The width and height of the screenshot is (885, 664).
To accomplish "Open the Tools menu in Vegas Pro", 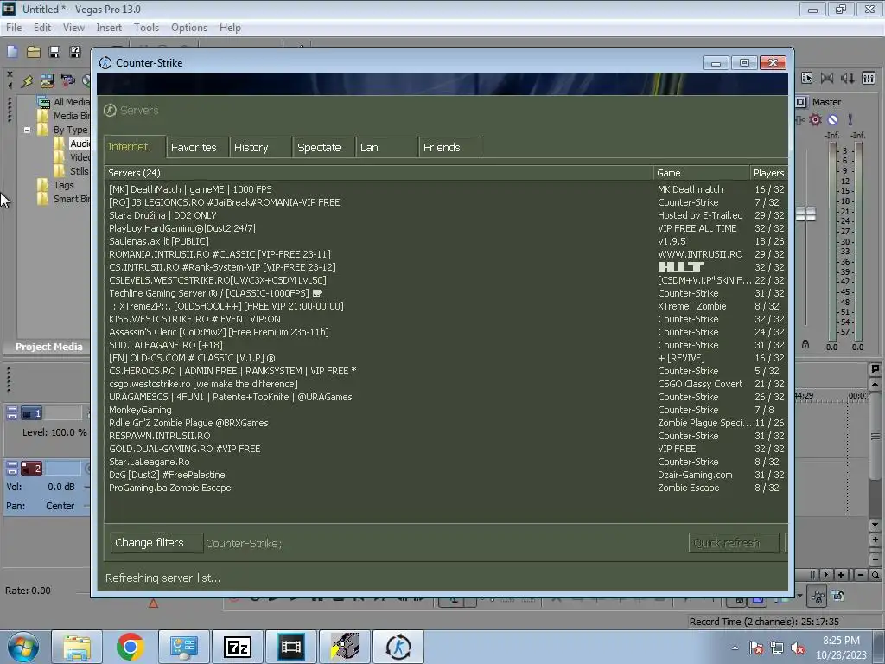I will tap(146, 28).
